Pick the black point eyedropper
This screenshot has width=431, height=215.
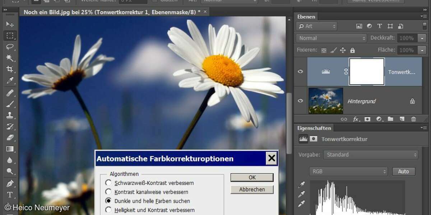pos(301,185)
